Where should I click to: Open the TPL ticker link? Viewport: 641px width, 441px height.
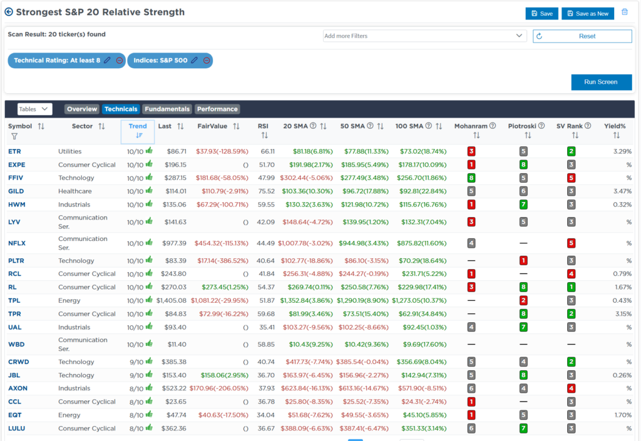click(14, 300)
